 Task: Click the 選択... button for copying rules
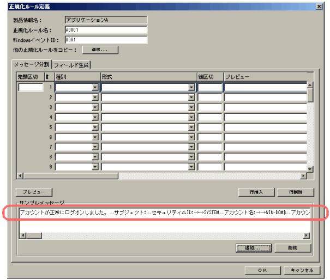100,50
